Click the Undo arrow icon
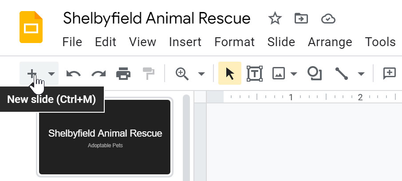The height and width of the screenshot is (181, 402). [73, 74]
